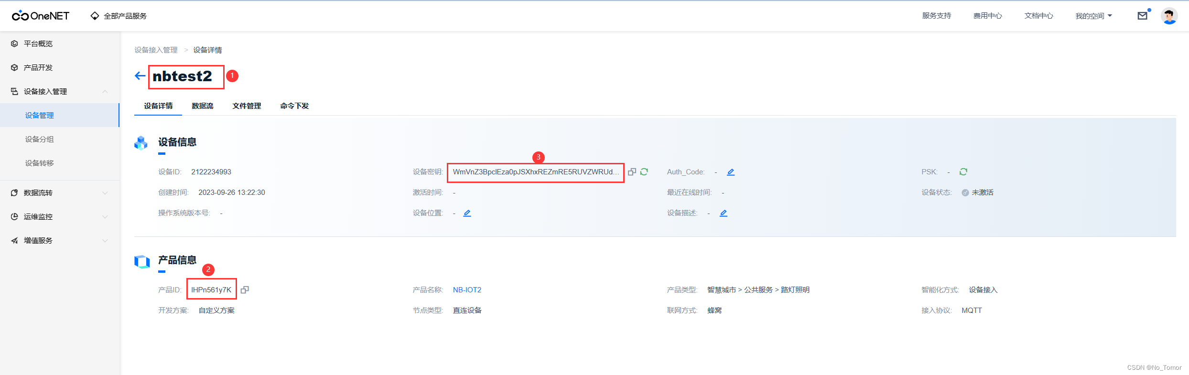Go back using the blue arrow
This screenshot has height=375, width=1189.
click(140, 76)
